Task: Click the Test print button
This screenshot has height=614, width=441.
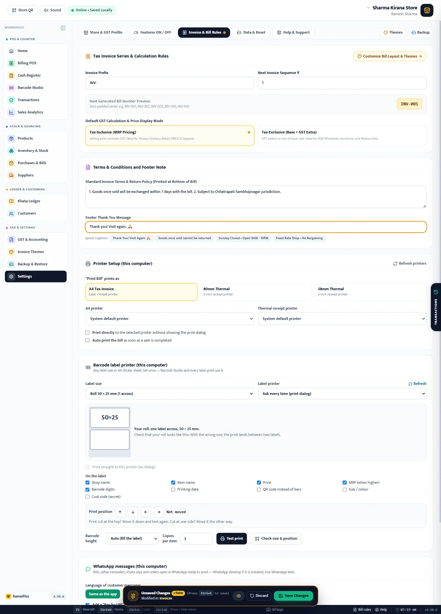Action: (232, 538)
